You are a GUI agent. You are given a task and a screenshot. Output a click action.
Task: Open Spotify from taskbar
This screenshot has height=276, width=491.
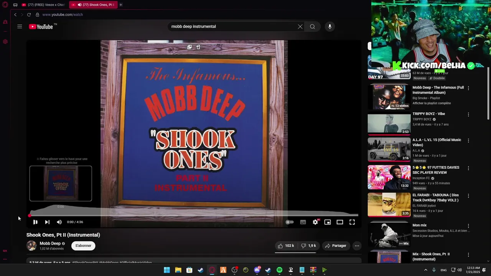pyautogui.click(x=279, y=270)
